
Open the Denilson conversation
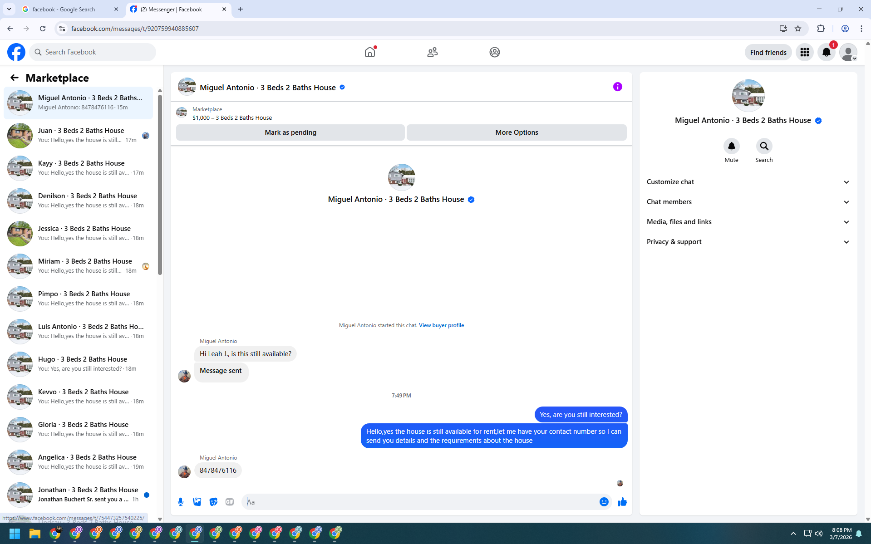[78, 201]
